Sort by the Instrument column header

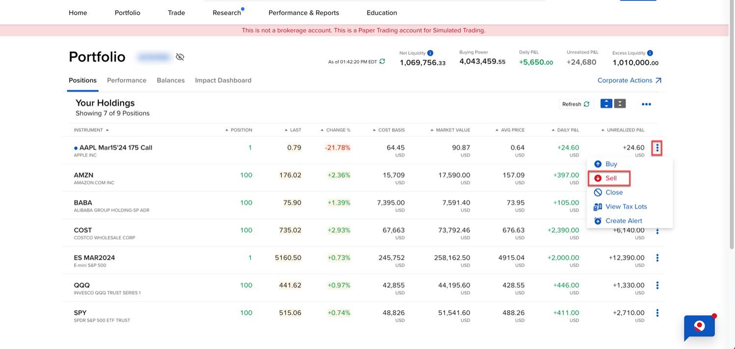91,130
